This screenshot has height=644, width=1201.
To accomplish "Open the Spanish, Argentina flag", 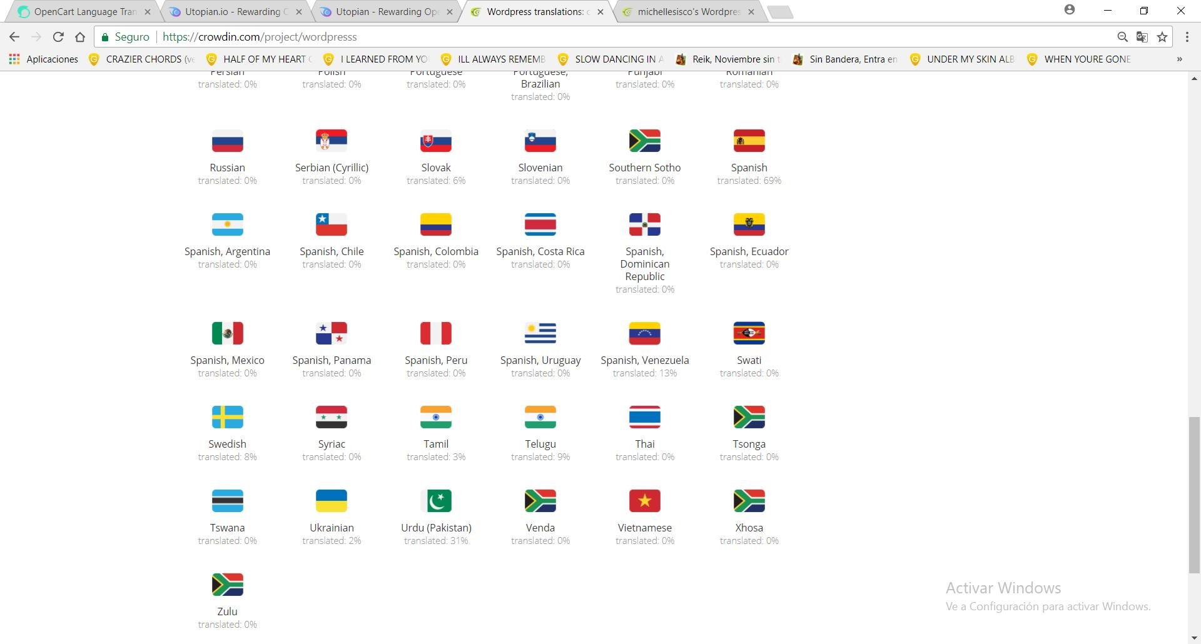I will [227, 225].
